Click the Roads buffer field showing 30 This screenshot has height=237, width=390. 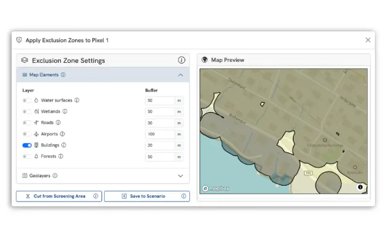pyautogui.click(x=160, y=123)
